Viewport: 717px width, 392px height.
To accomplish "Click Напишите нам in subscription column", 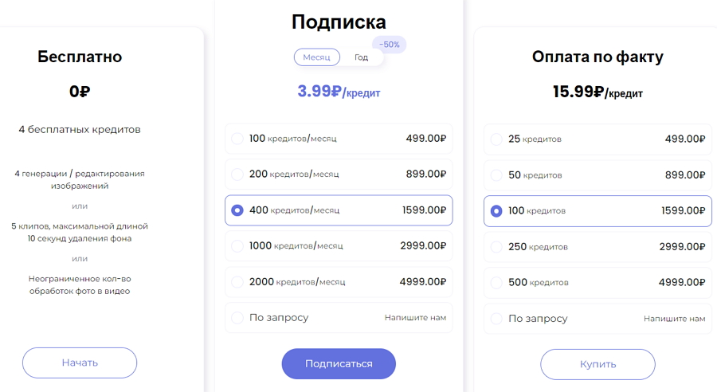I will pos(415,317).
